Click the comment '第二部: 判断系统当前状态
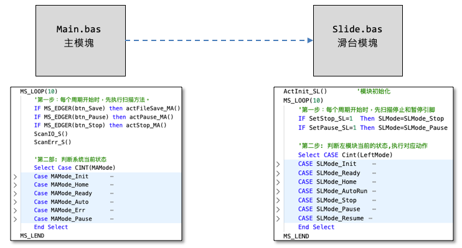Screen dimensions: 462x248 pyautogui.click(x=70, y=160)
